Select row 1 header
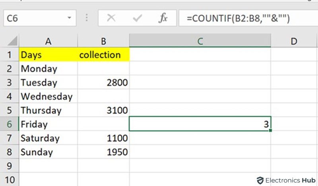318x186 pixels. pyautogui.click(x=9, y=55)
